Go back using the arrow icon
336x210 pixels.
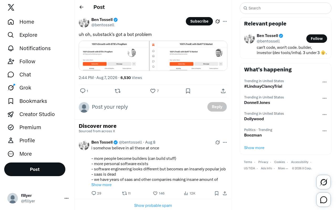coord(81,7)
